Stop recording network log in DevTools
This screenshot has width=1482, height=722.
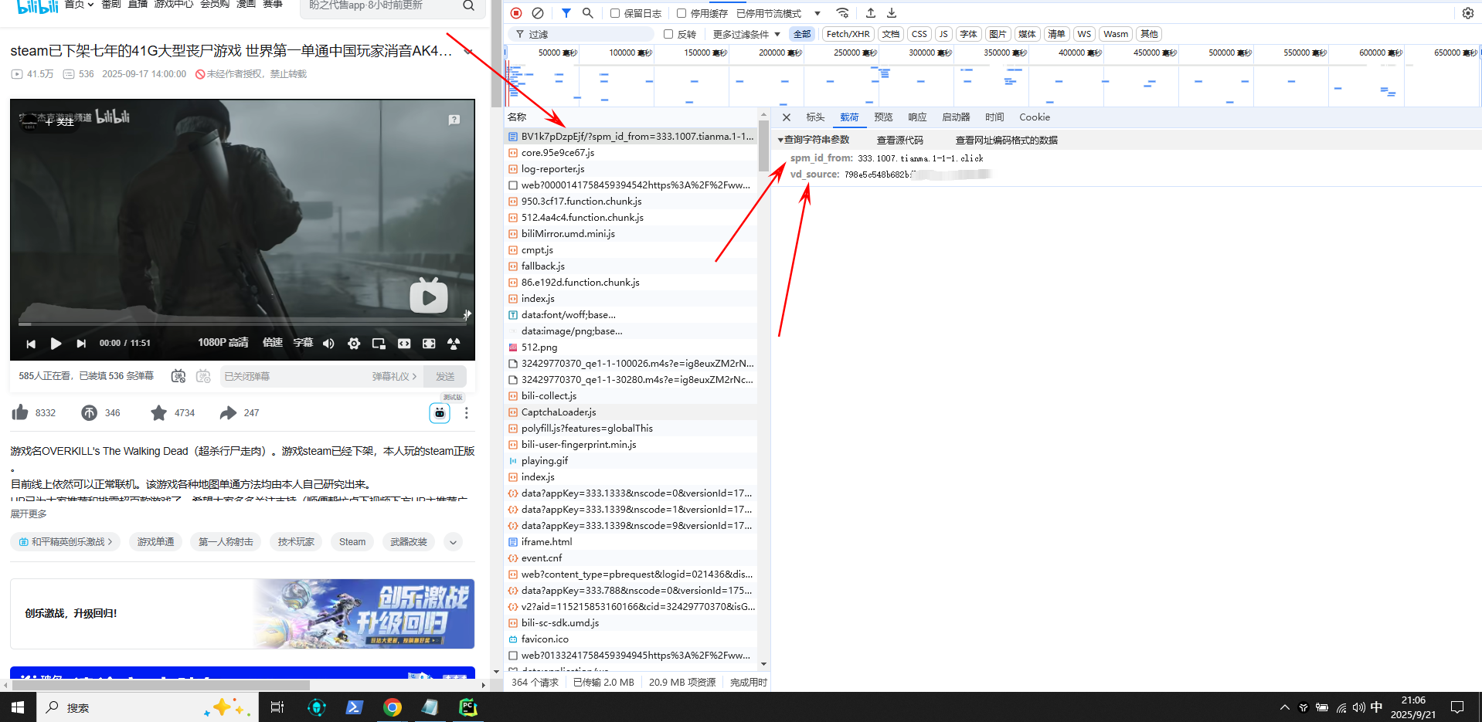click(516, 13)
